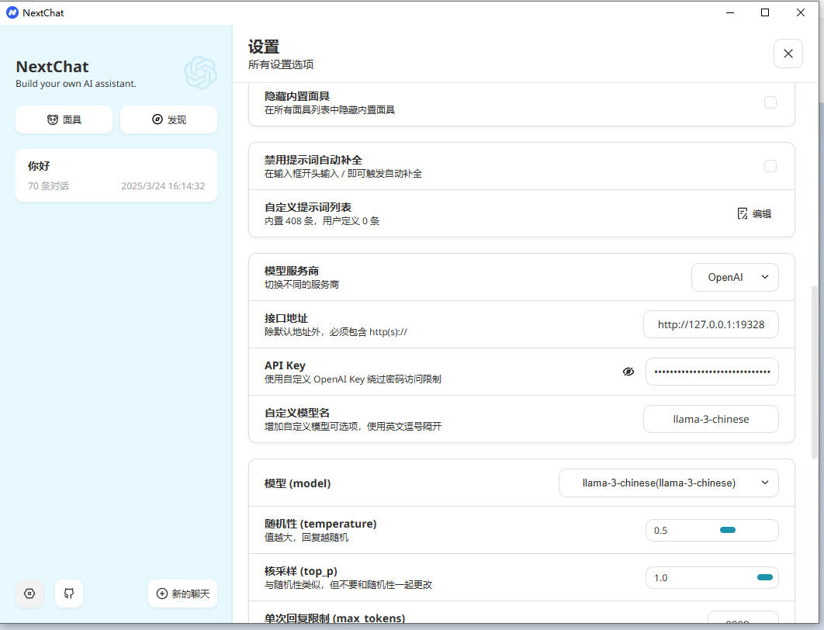Open the GitHub icon link

point(69,594)
